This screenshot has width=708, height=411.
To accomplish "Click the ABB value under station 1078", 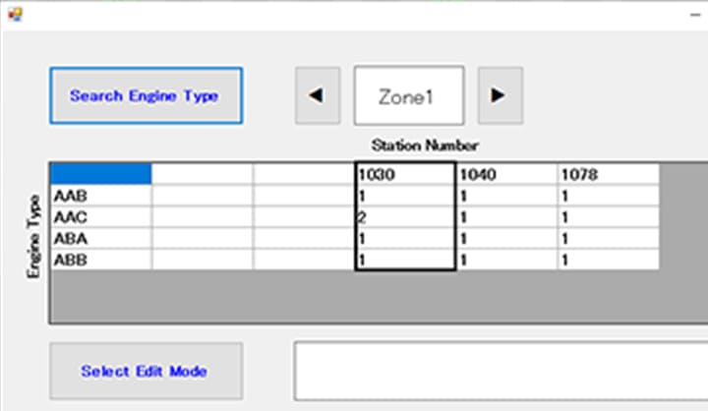I will coord(608,261).
